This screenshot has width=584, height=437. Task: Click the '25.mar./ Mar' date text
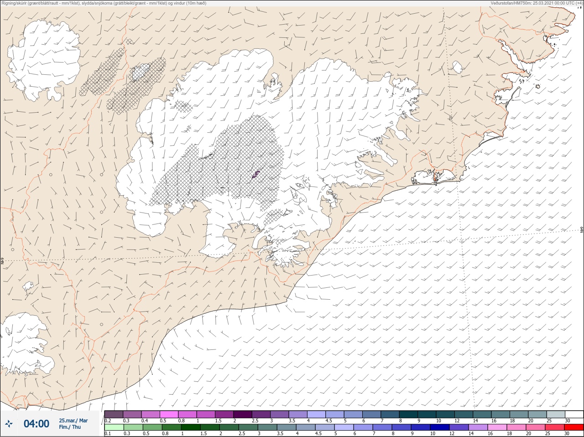(73, 421)
